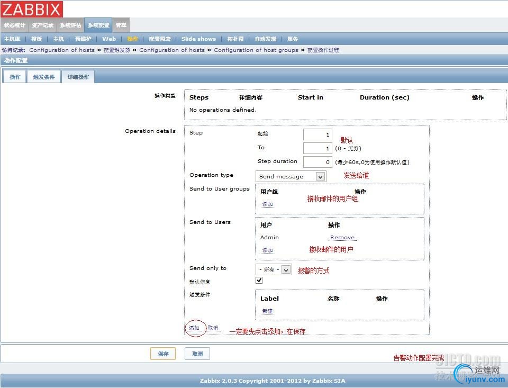Go to 服务 submenu
The image size is (508, 388).
click(293, 39)
